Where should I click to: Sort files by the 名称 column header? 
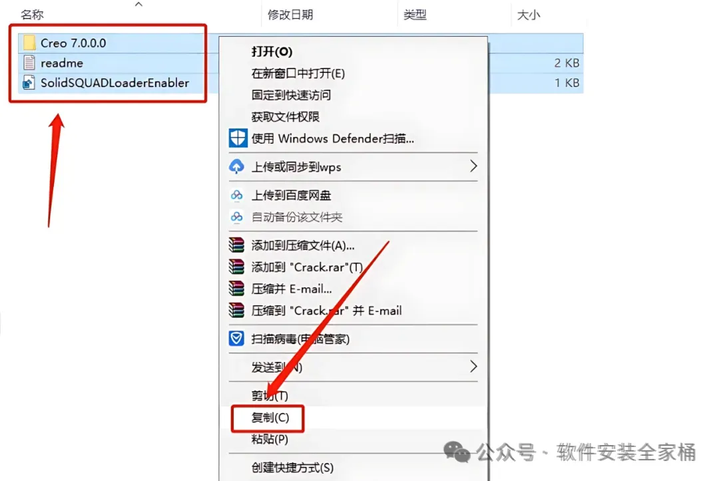pyautogui.click(x=32, y=15)
